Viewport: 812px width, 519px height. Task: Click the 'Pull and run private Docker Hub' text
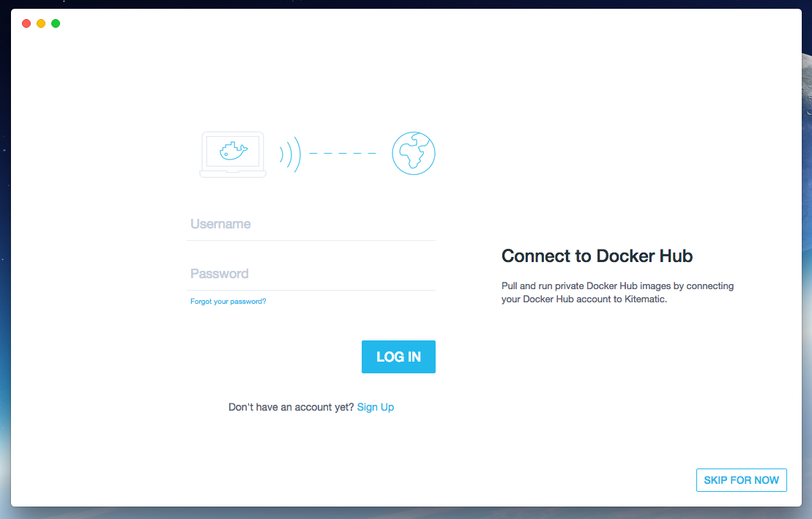point(617,292)
